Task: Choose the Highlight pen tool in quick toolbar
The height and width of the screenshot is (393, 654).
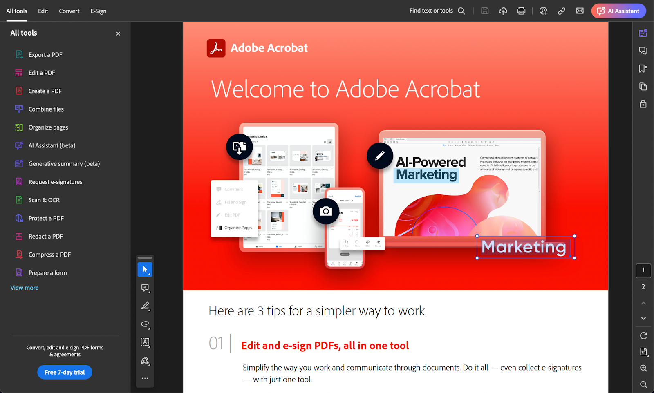Action: pyautogui.click(x=145, y=306)
